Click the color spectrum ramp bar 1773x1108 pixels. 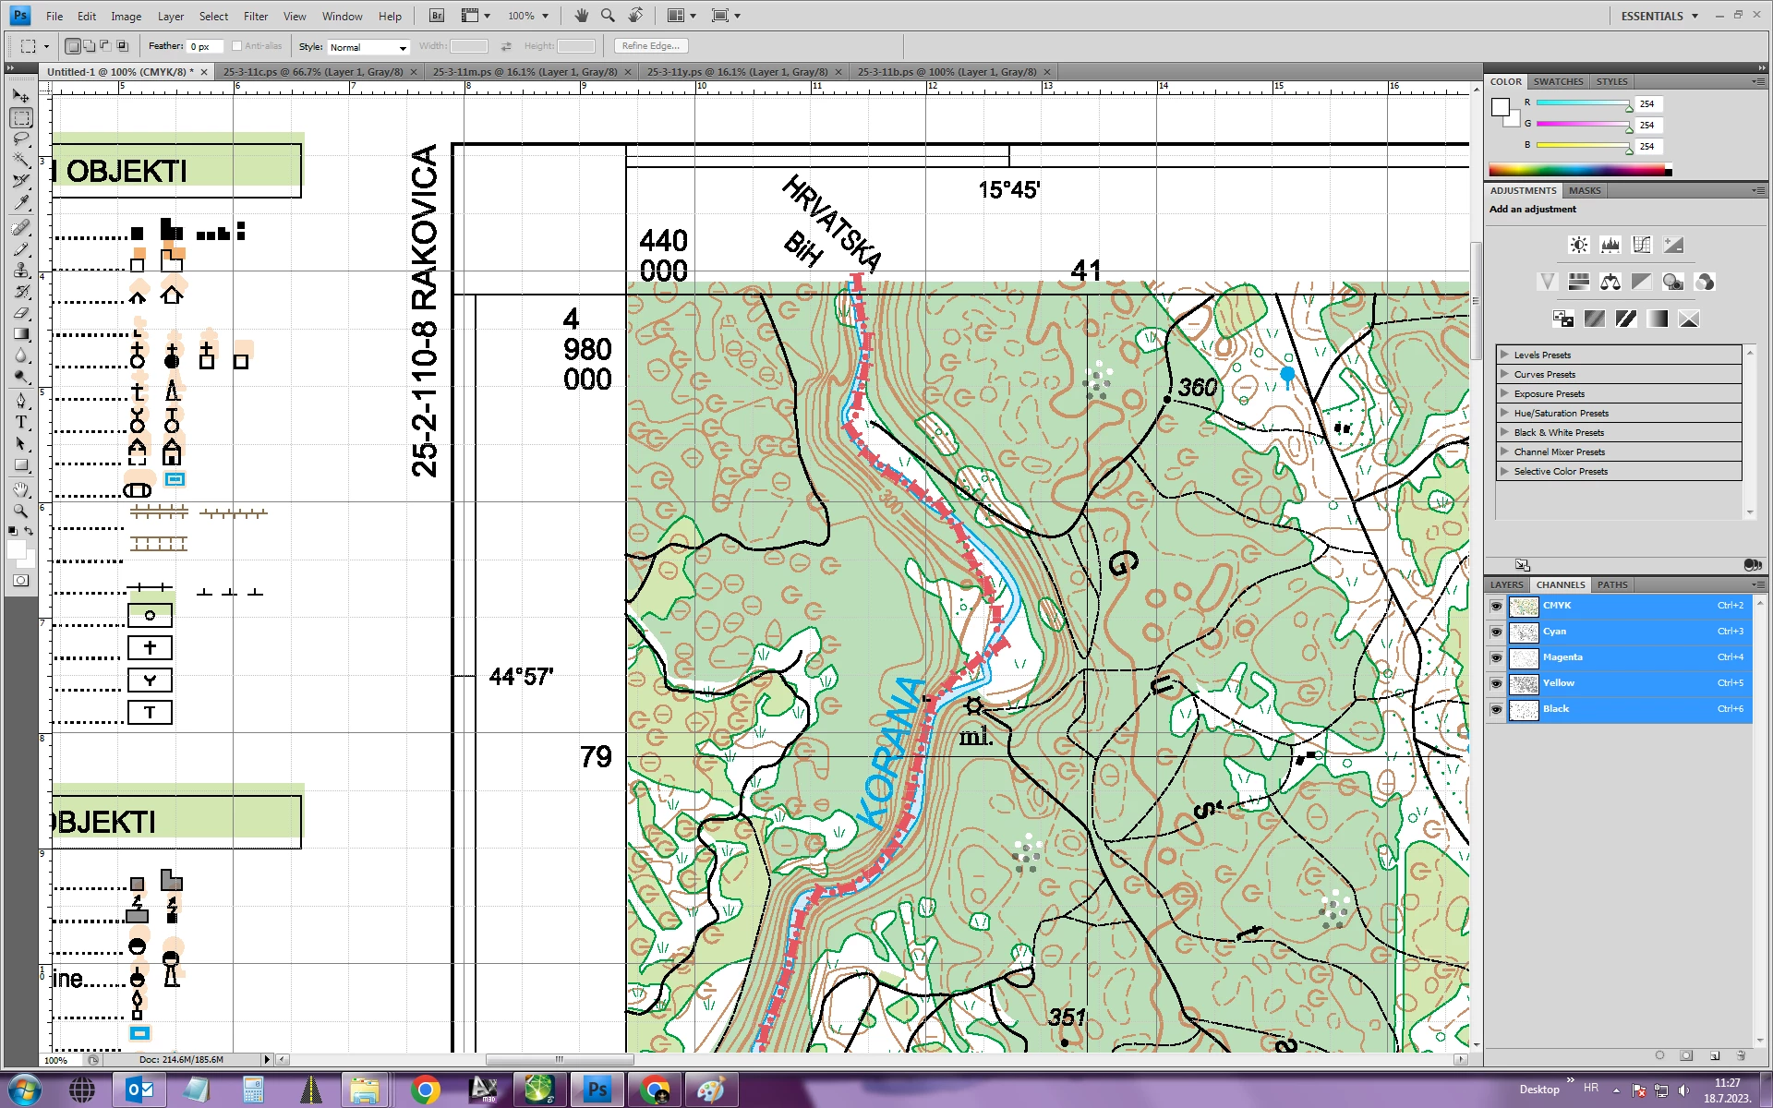pos(1579,170)
